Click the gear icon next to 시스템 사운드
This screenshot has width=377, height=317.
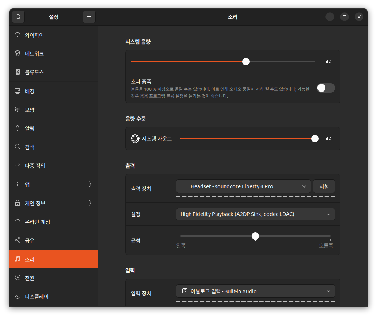click(x=135, y=139)
